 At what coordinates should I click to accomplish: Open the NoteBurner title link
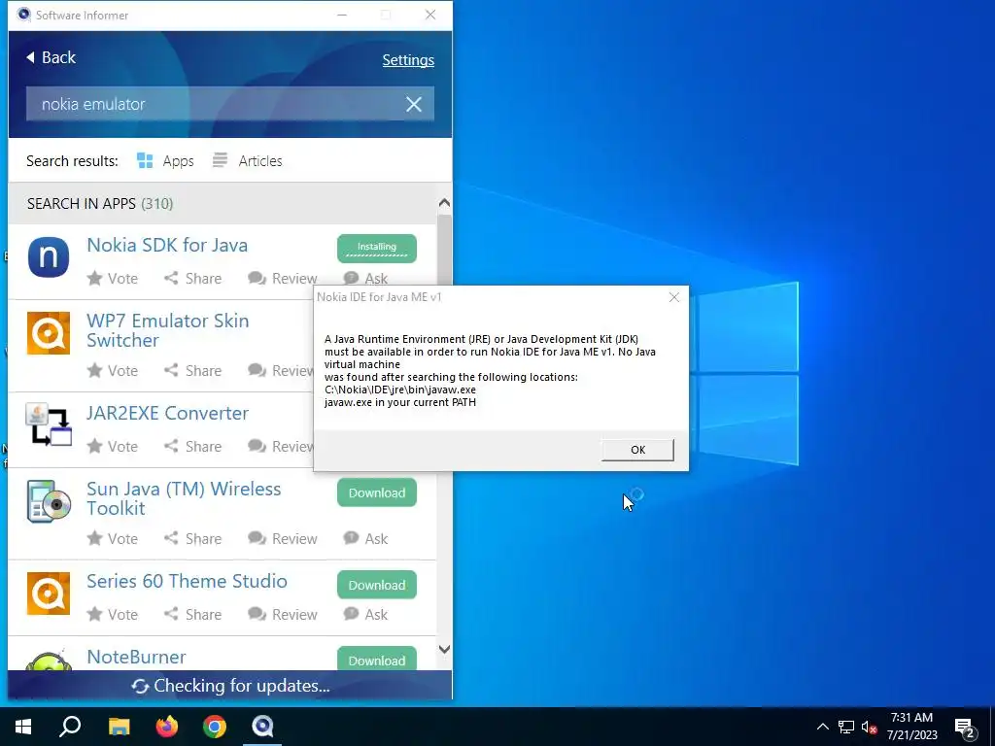click(136, 658)
